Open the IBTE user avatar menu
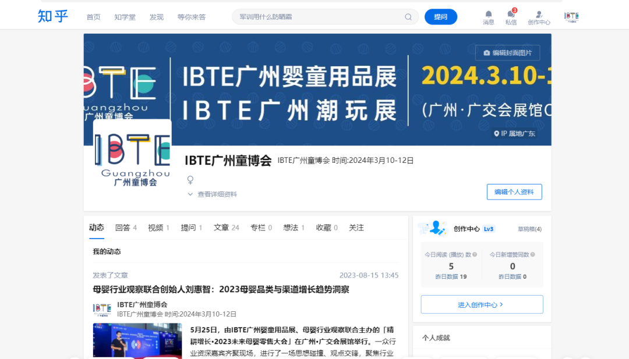629x359 pixels. 571,16
